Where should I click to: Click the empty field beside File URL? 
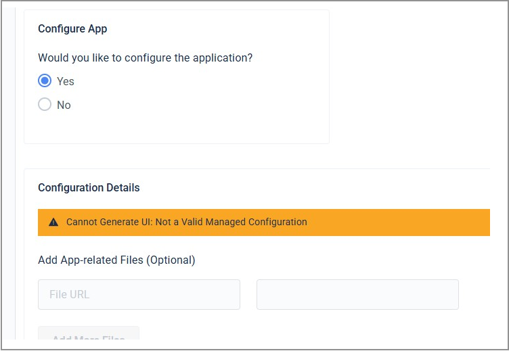(x=357, y=295)
